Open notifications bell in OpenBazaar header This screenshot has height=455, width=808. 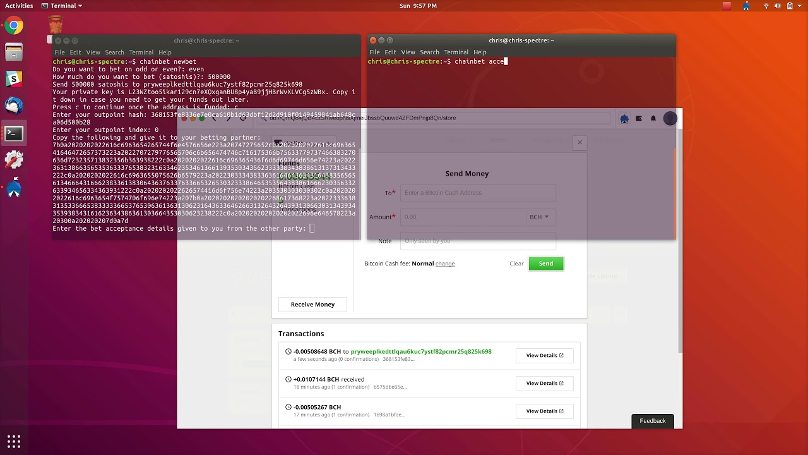(x=653, y=118)
